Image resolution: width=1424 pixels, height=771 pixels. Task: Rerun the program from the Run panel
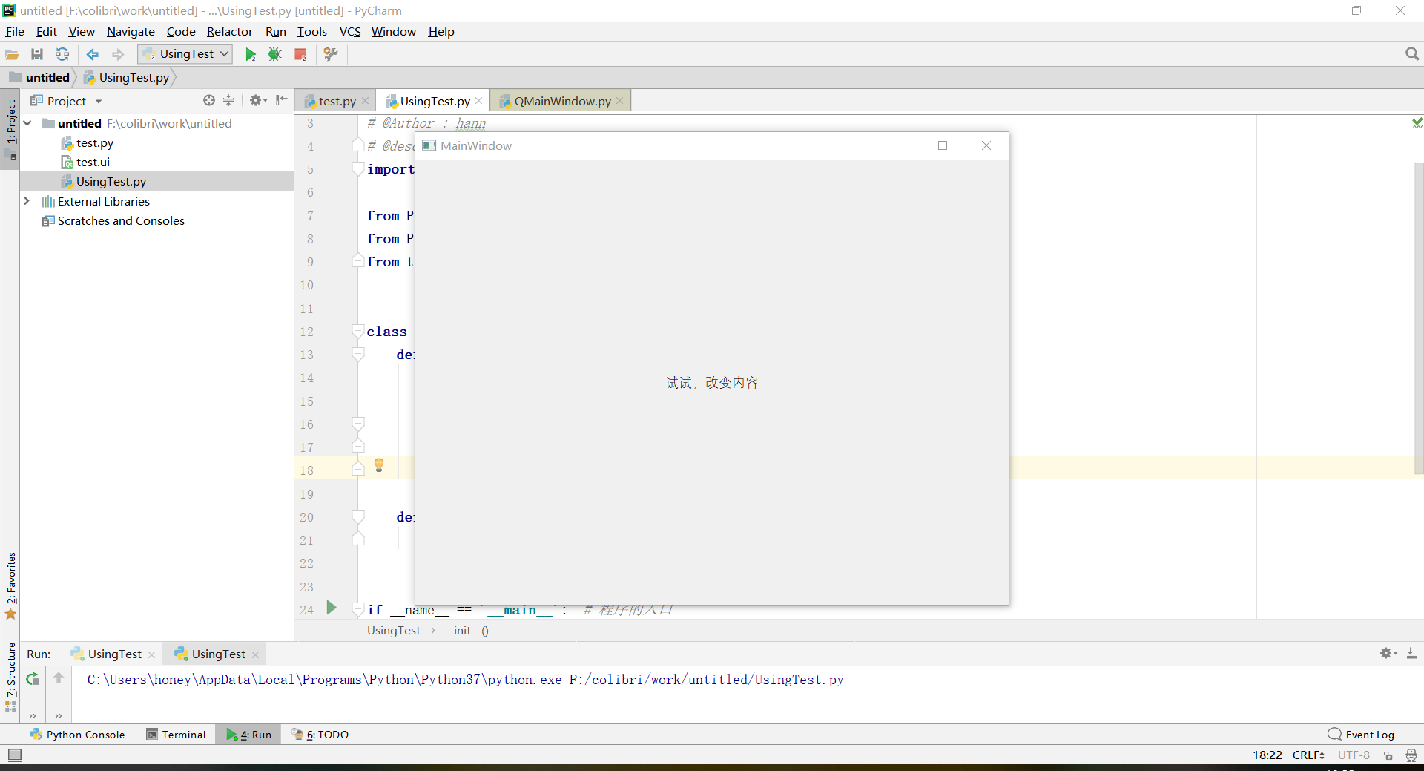tap(32, 679)
